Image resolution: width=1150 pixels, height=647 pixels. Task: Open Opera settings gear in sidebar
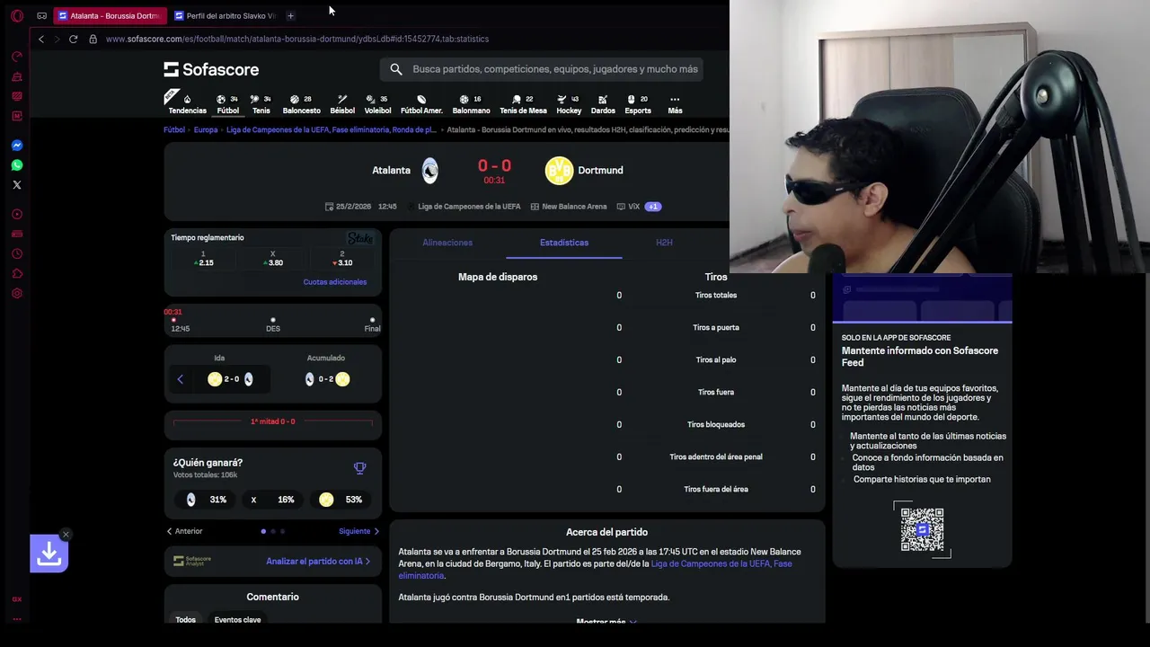coord(16,293)
